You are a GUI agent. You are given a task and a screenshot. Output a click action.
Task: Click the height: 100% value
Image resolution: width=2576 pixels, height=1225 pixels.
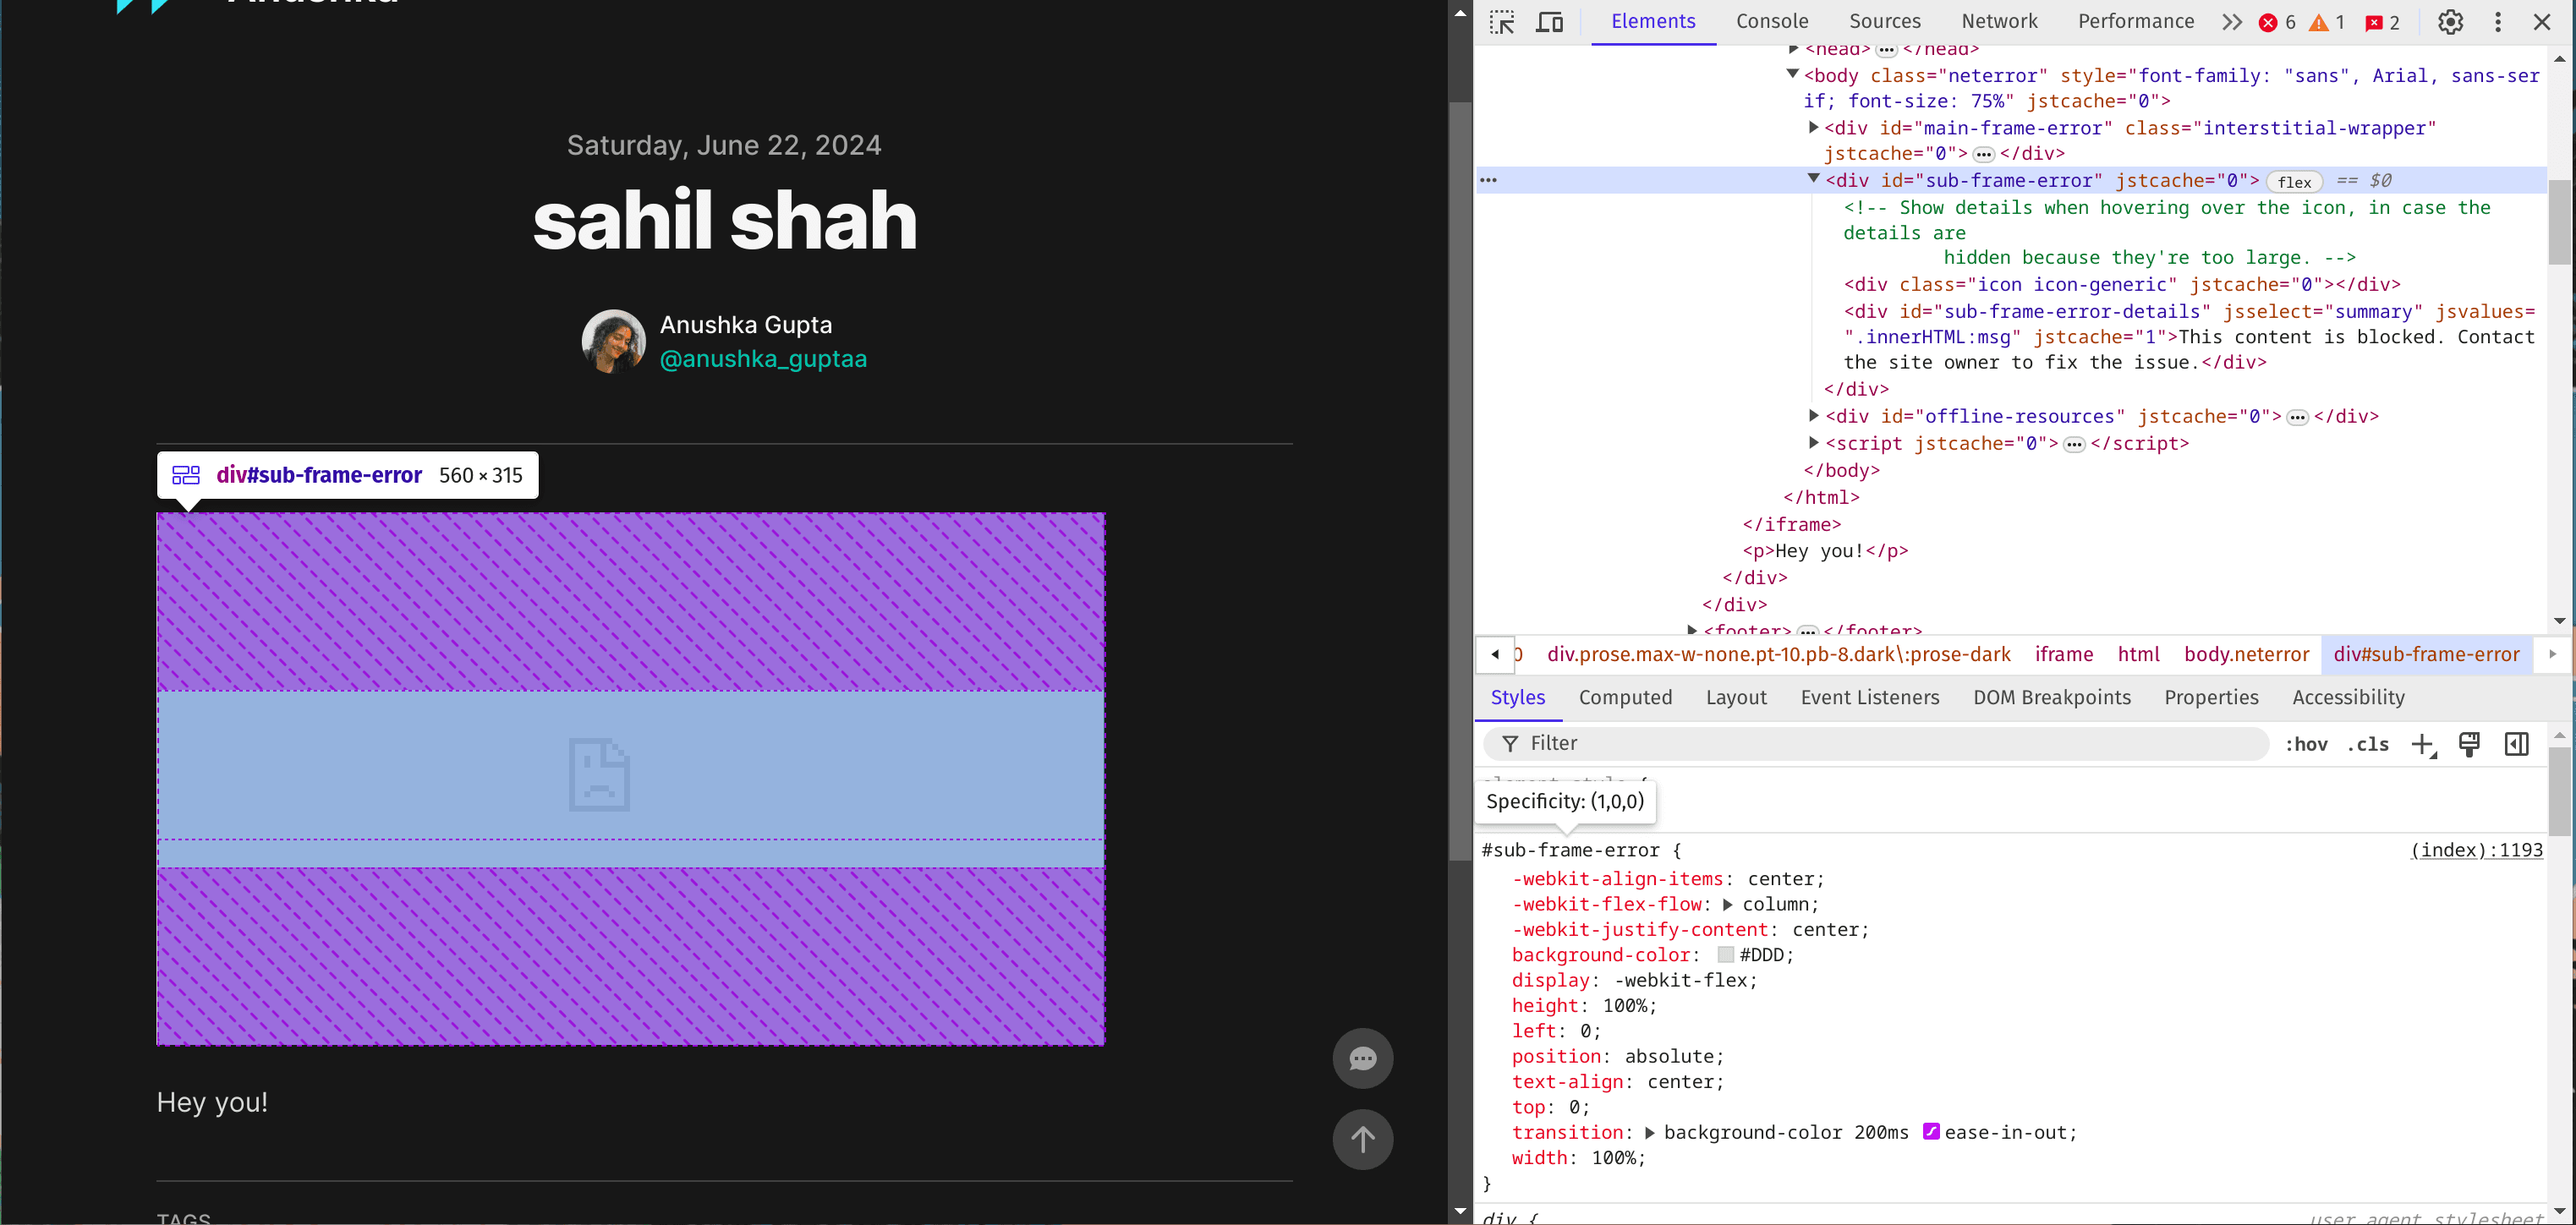pos(1625,1006)
